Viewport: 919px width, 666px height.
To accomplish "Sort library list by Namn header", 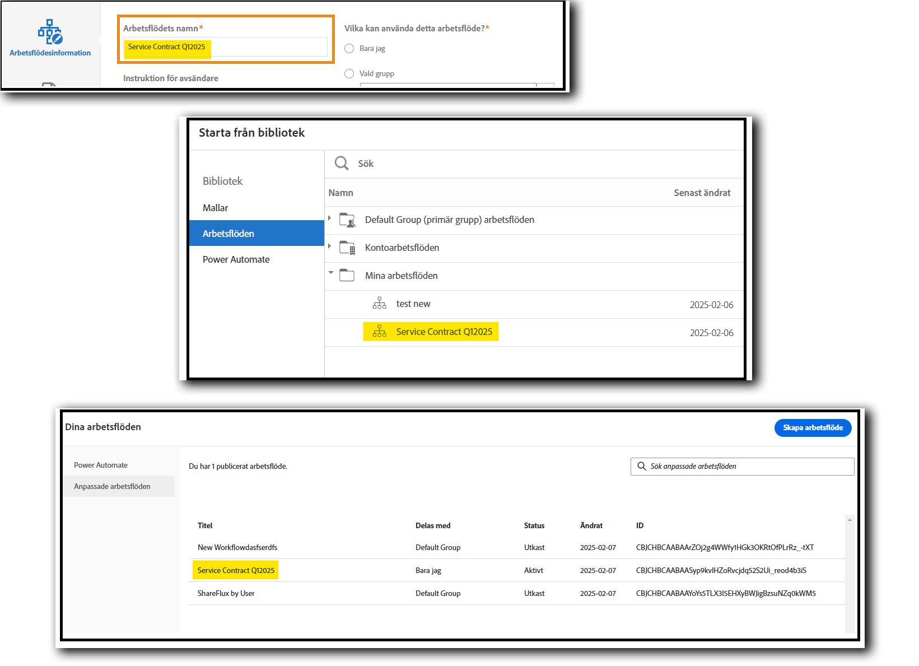I will pos(340,193).
